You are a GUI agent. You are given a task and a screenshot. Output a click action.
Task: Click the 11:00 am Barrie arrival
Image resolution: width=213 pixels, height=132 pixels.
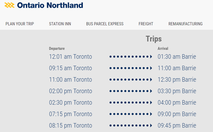[x=177, y=68]
